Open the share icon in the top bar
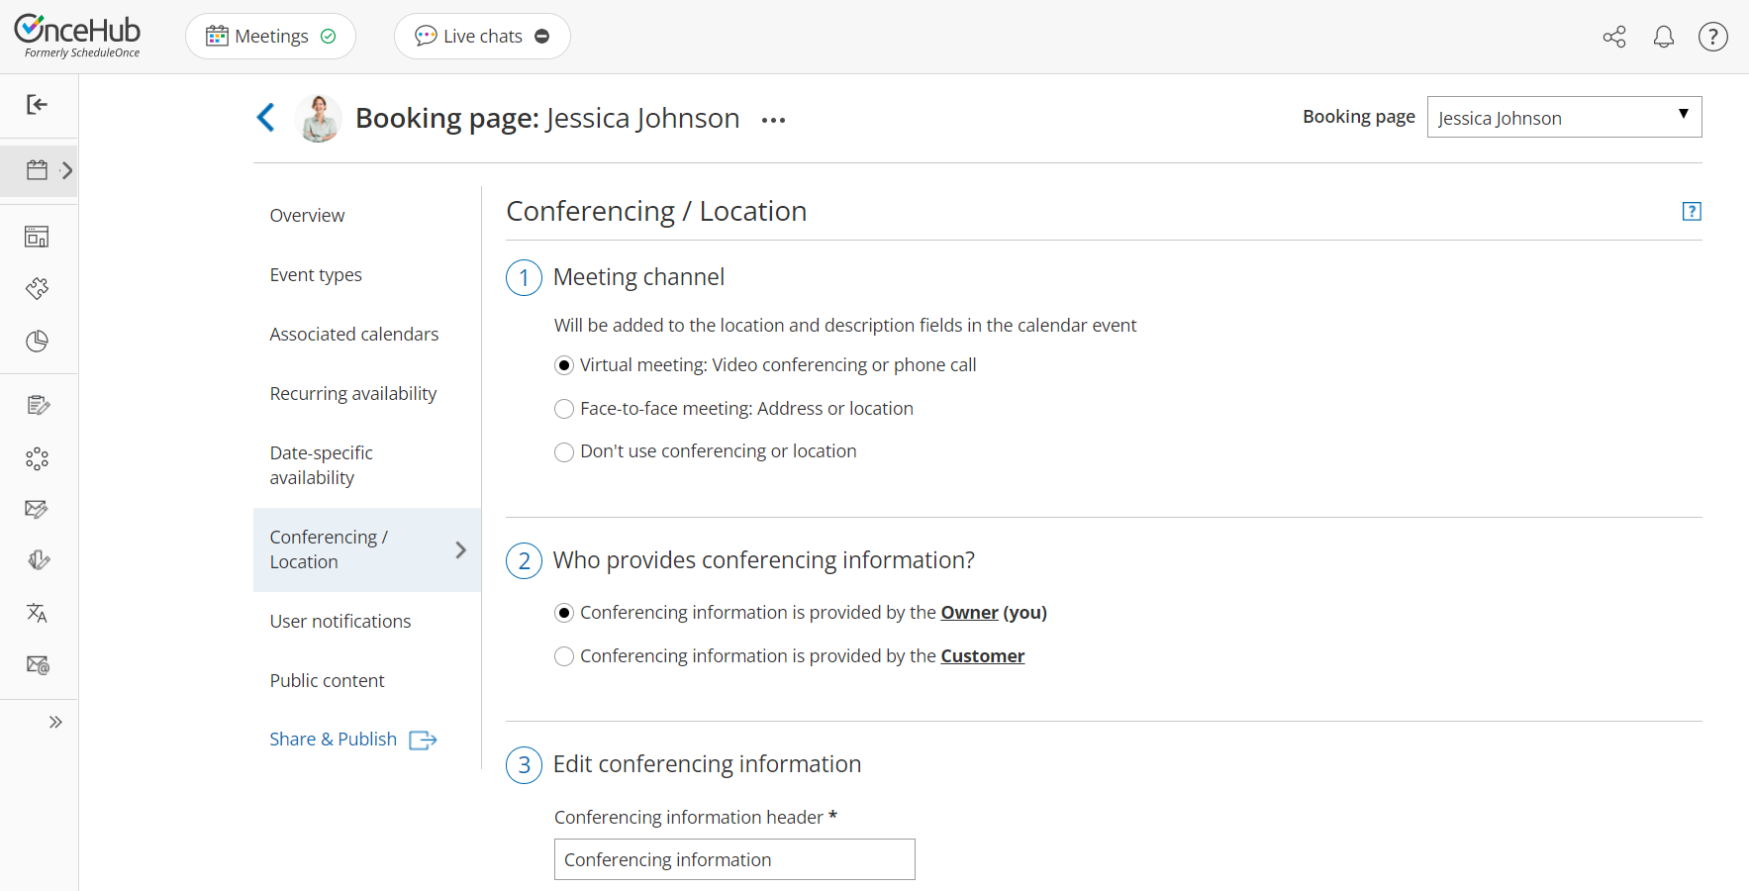The width and height of the screenshot is (1749, 891). pos(1614,36)
